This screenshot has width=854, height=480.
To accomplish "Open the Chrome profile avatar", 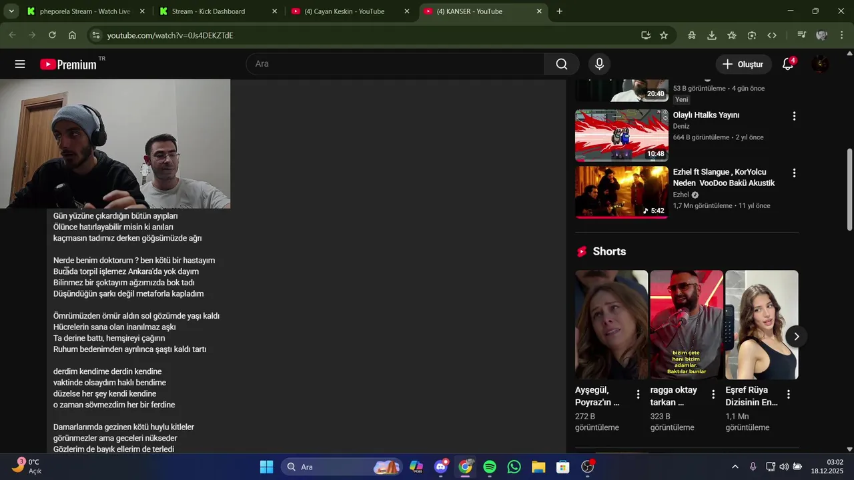I will coord(822,35).
